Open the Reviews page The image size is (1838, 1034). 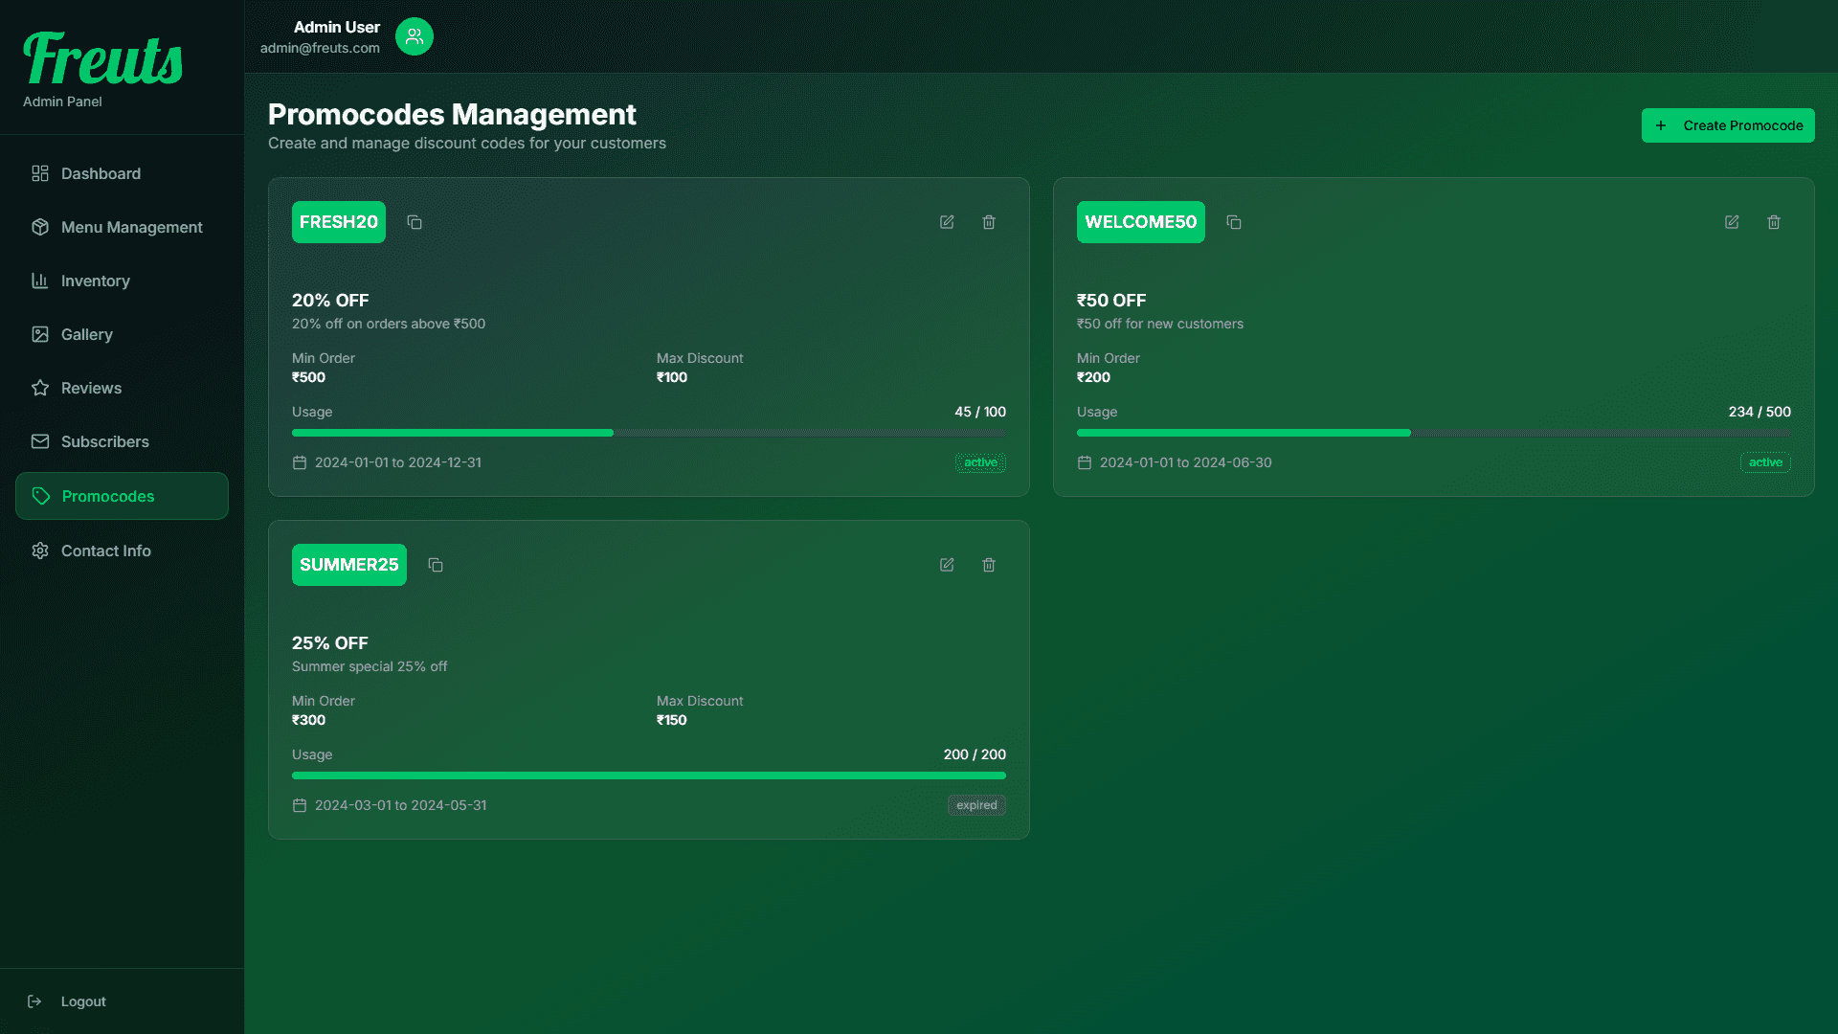point(91,388)
